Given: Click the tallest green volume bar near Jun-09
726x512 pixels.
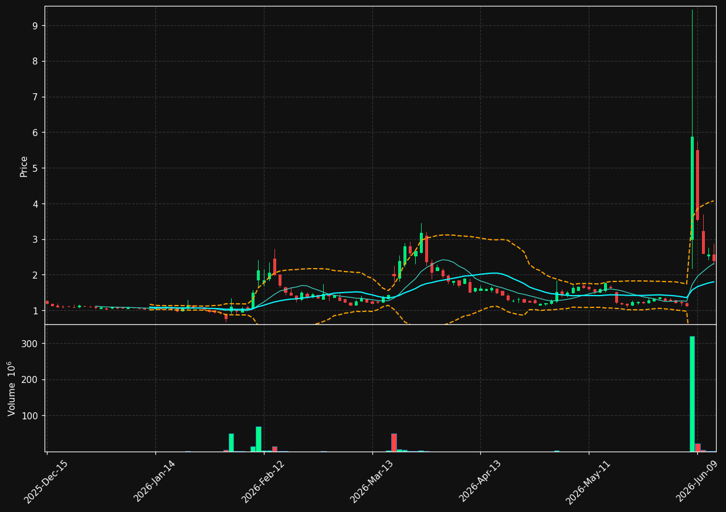Looking at the screenshot, I should (x=692, y=394).
